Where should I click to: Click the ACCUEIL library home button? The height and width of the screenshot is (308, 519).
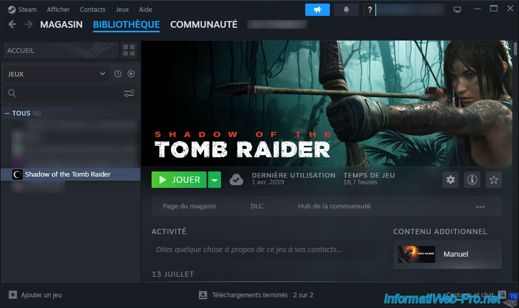(61, 50)
